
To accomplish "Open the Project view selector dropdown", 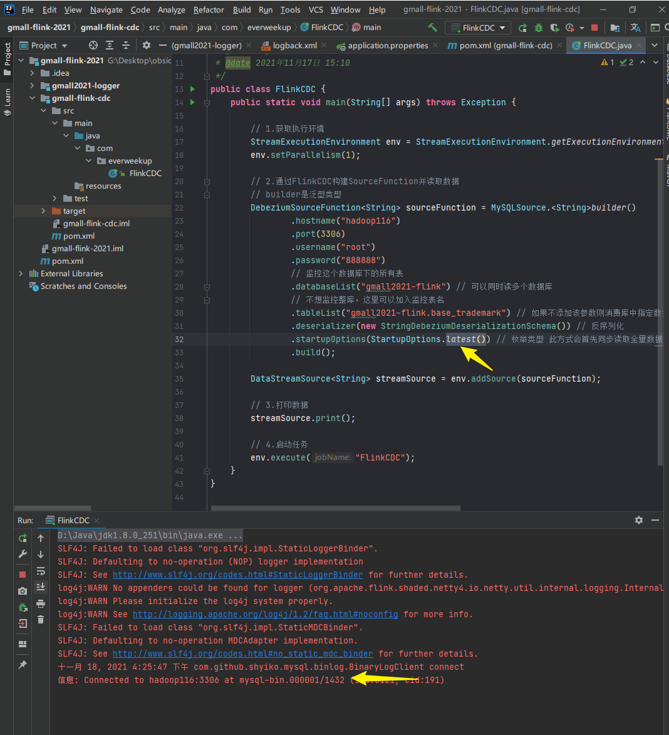I will click(44, 46).
